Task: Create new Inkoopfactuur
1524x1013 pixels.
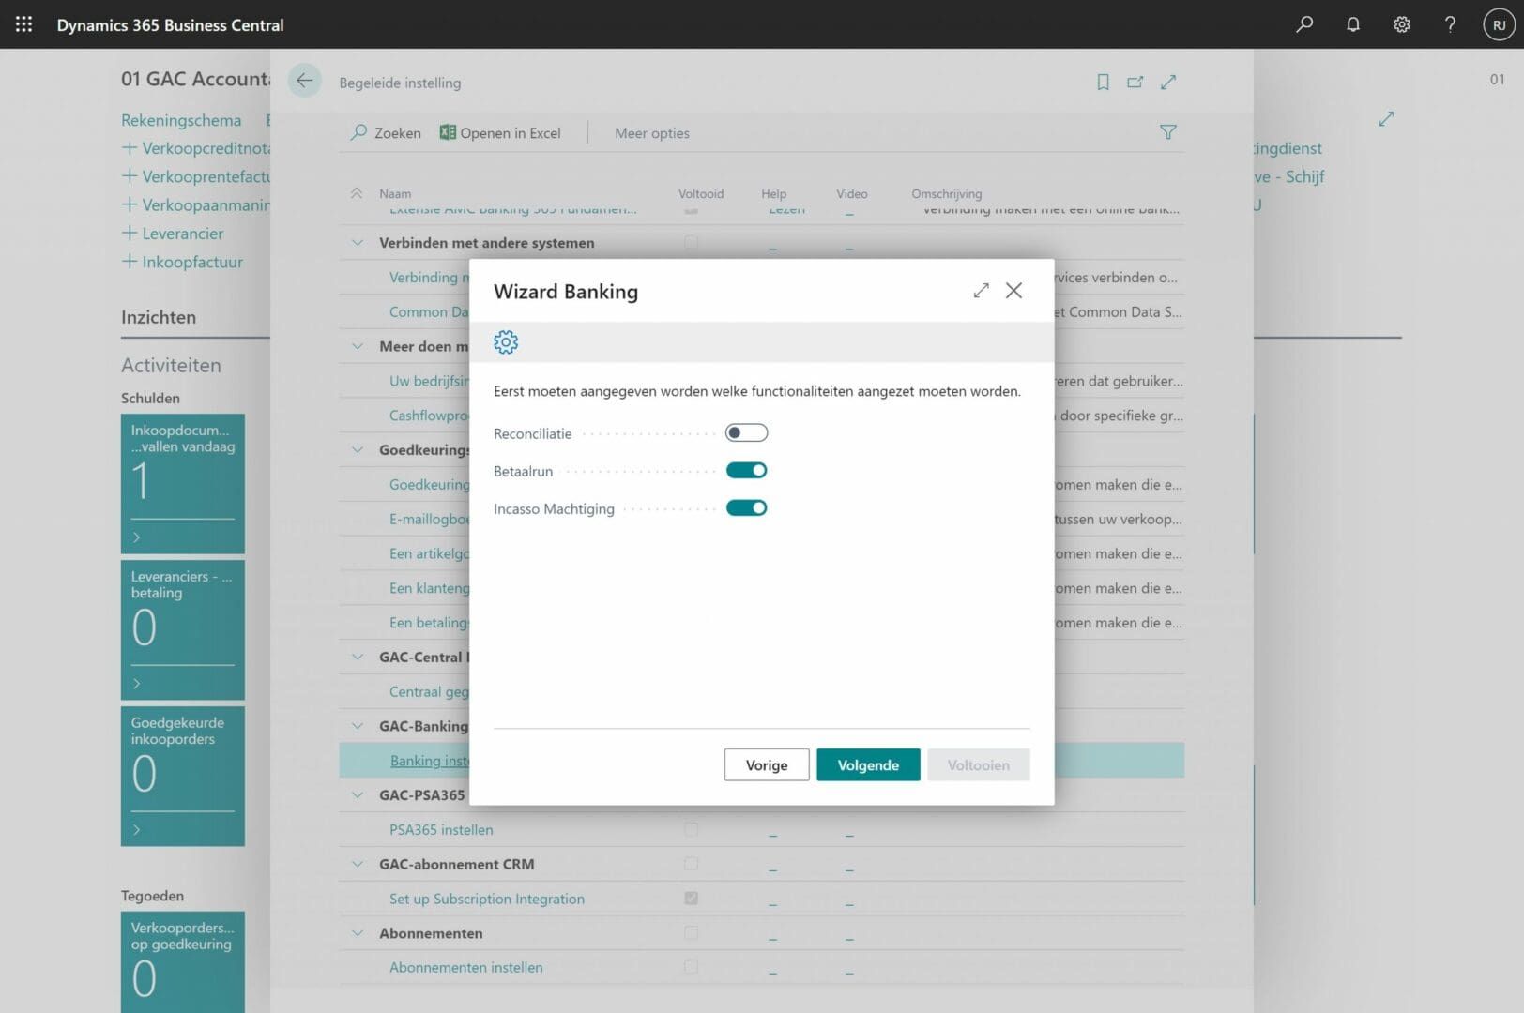Action: click(x=182, y=262)
